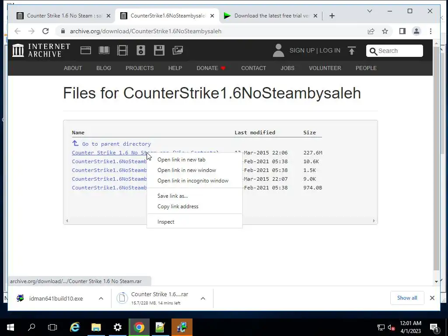The width and height of the screenshot is (448, 336).
Task: Share this page icon in address bar
Action: click(x=371, y=31)
